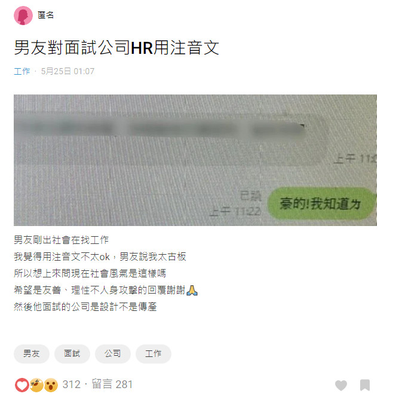Image resolution: width=399 pixels, height=406 pixels.
Task: Bookmark the post using bookmark icon
Action: (x=365, y=385)
